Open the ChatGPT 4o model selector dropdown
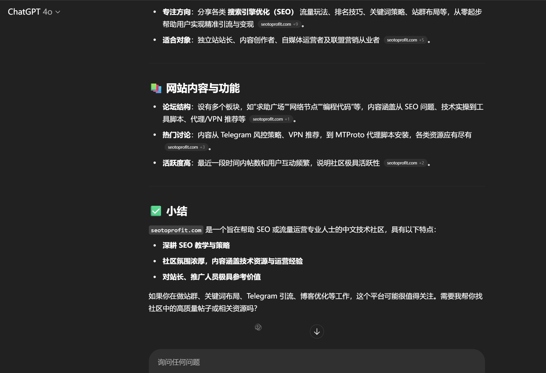 [34, 12]
